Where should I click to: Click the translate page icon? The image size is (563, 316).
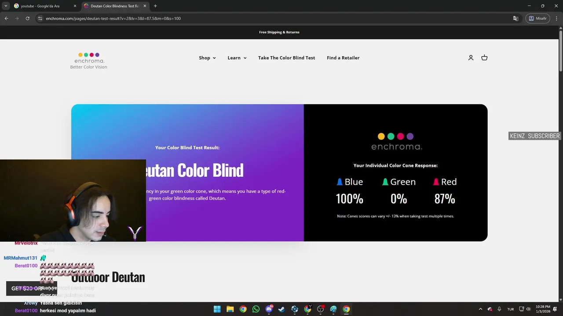coord(515,18)
